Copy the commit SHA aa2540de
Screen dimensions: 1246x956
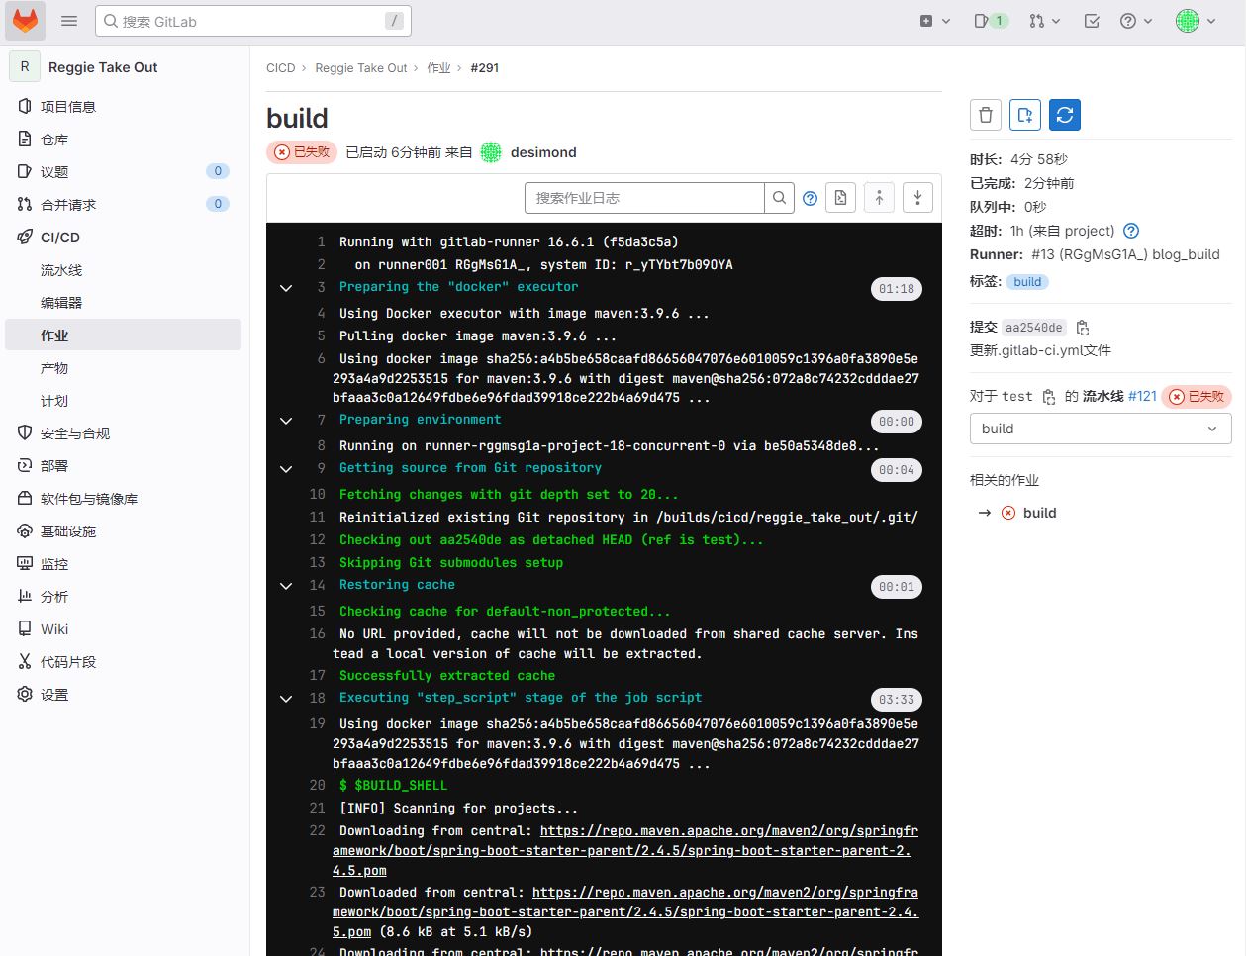[x=1083, y=328]
